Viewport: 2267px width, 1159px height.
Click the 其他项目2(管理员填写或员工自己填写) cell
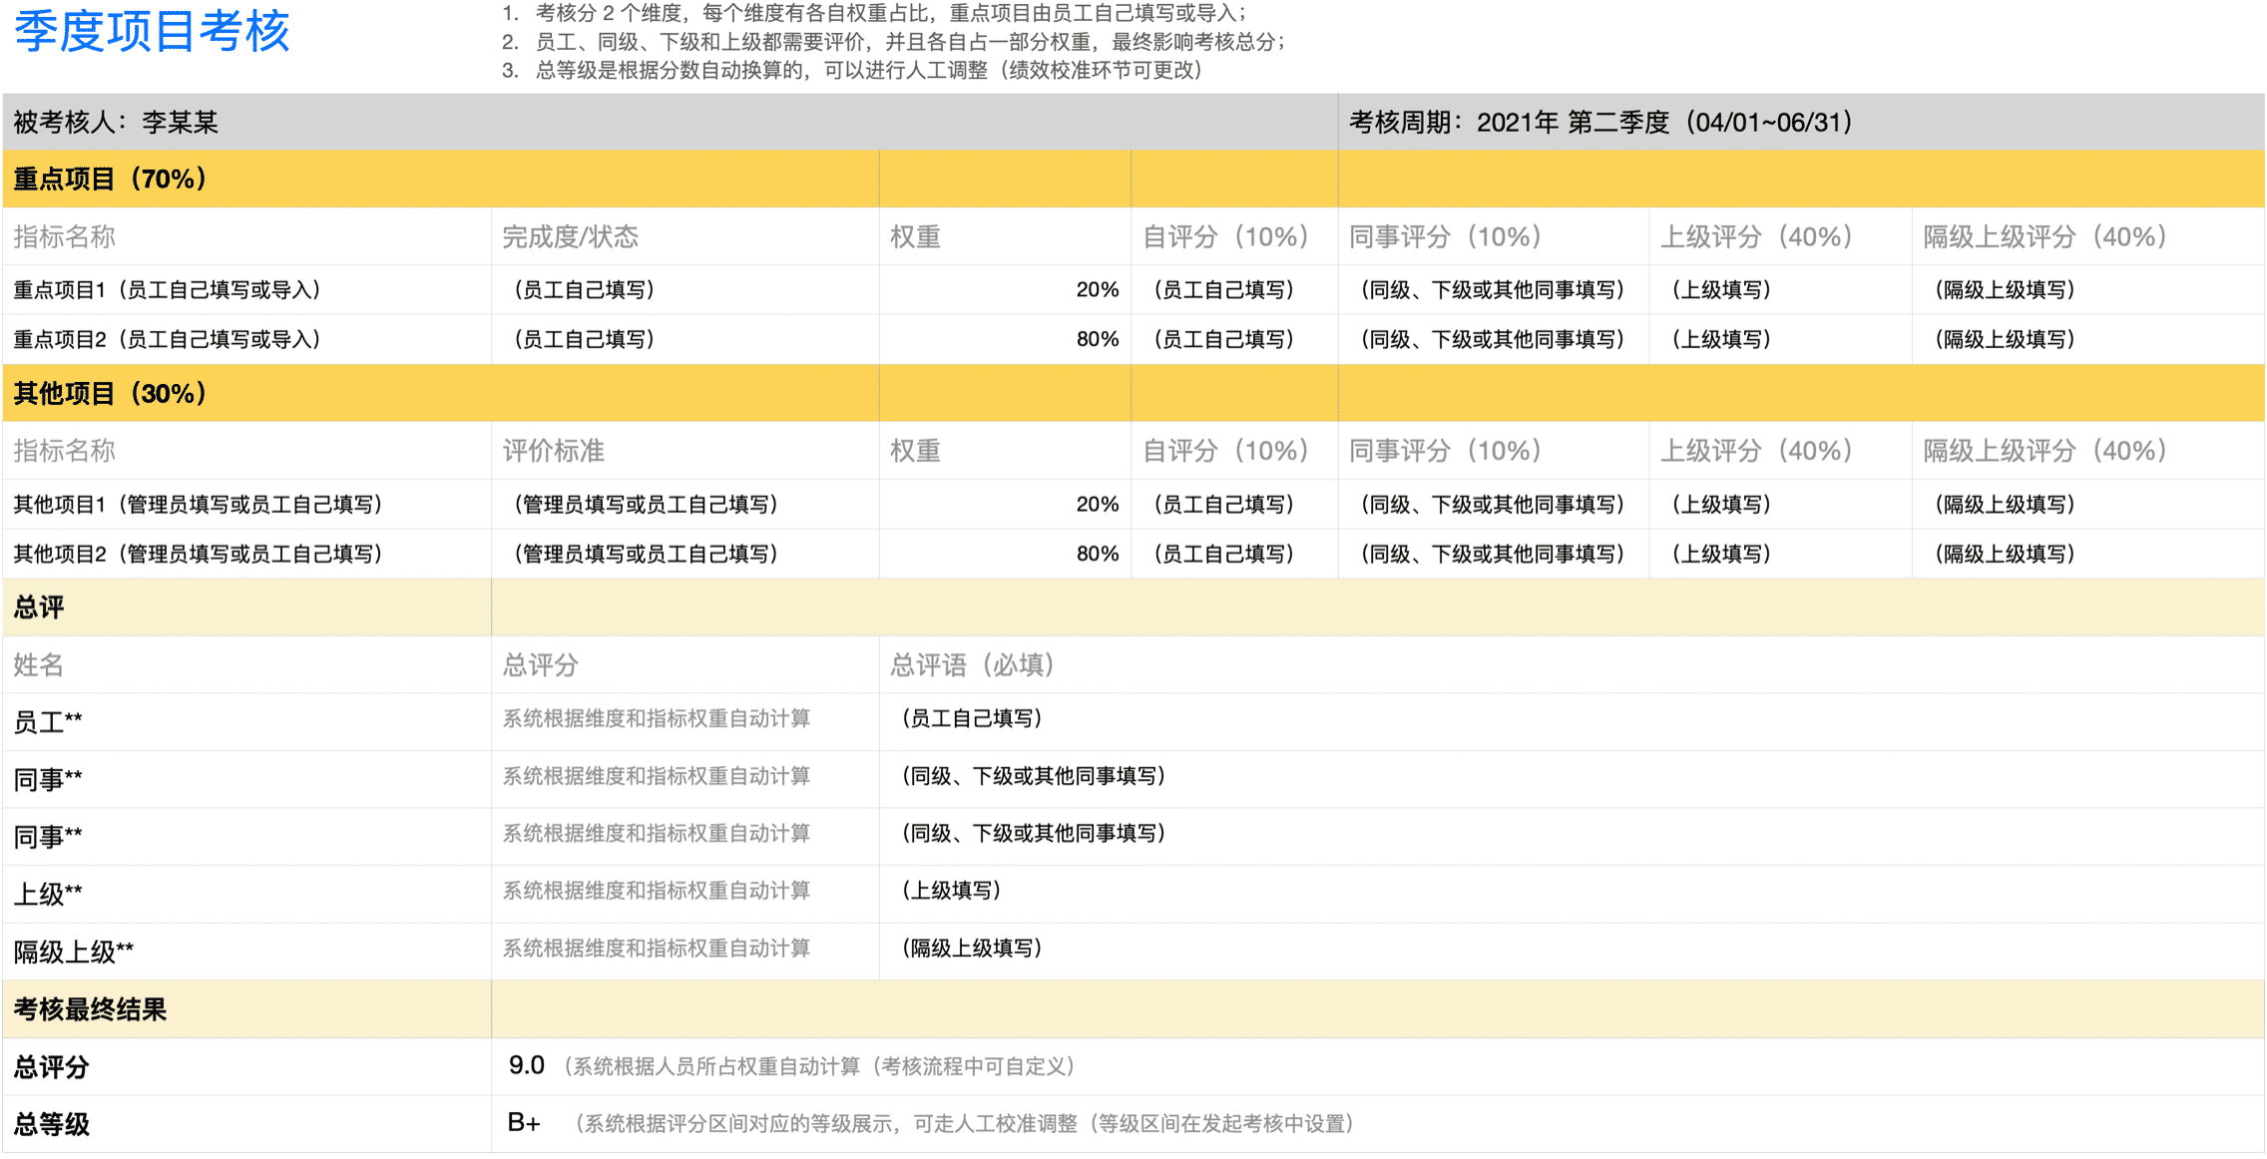247,554
